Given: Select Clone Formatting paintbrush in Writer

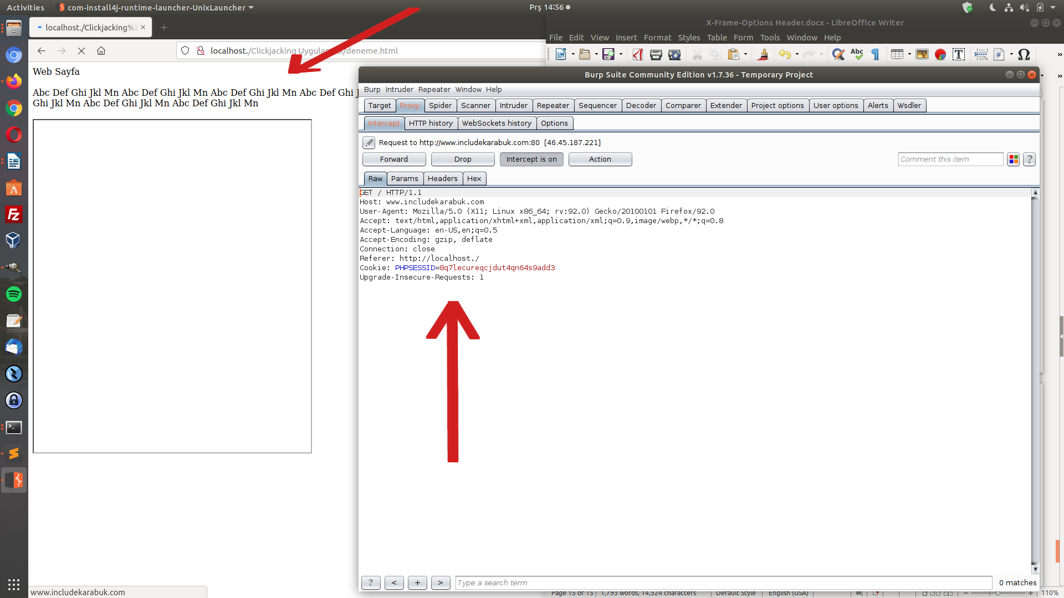Looking at the screenshot, I should (763, 54).
